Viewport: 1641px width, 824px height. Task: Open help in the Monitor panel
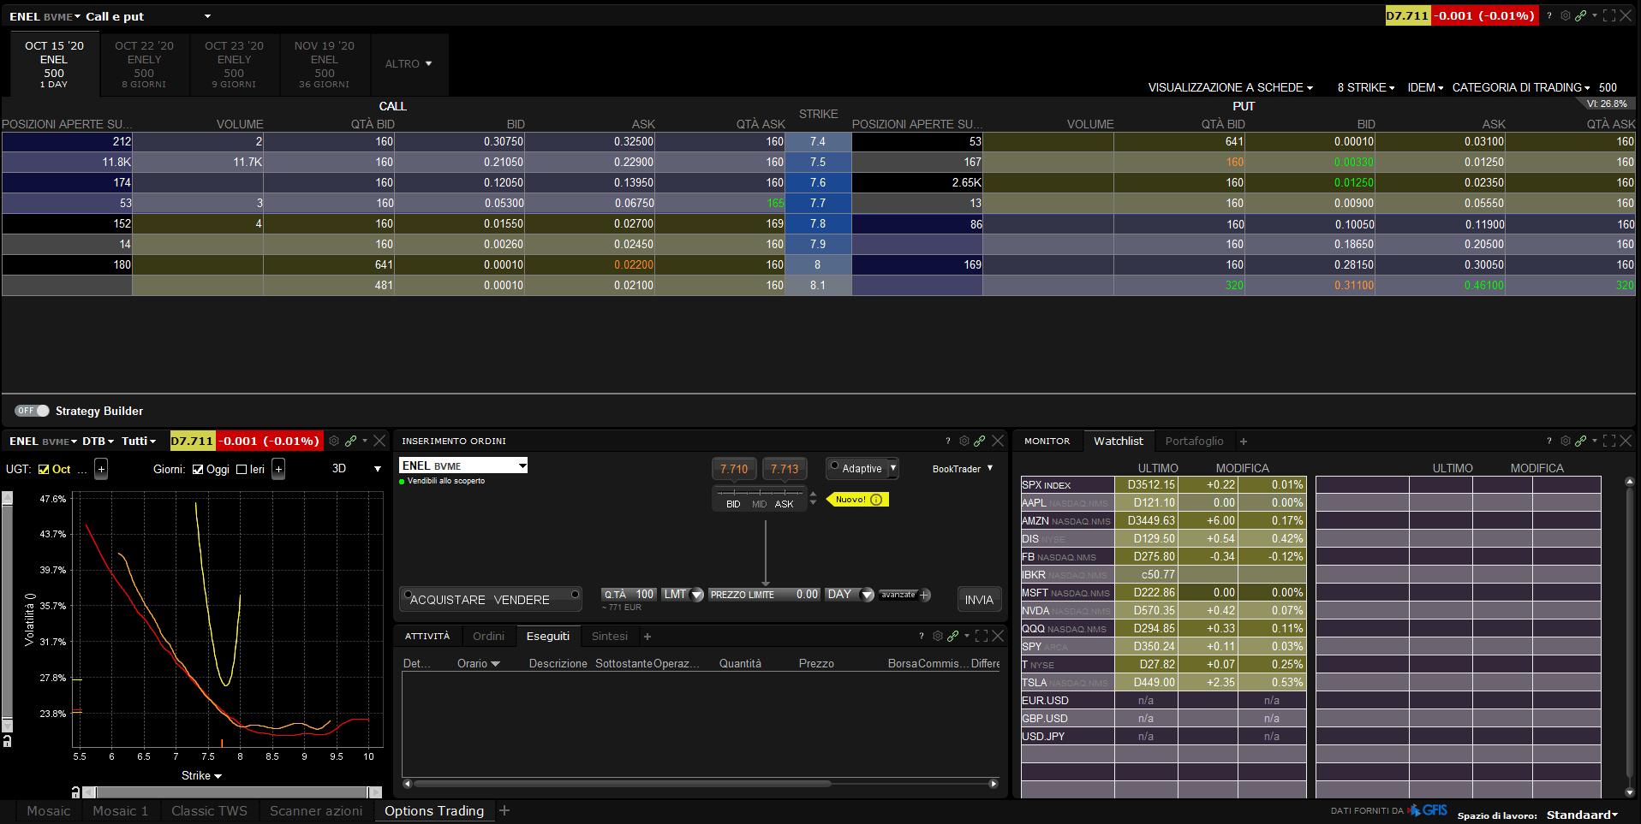[x=1549, y=441]
